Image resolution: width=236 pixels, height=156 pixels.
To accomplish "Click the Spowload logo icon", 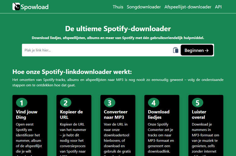I will pyautogui.click(x=16, y=7).
